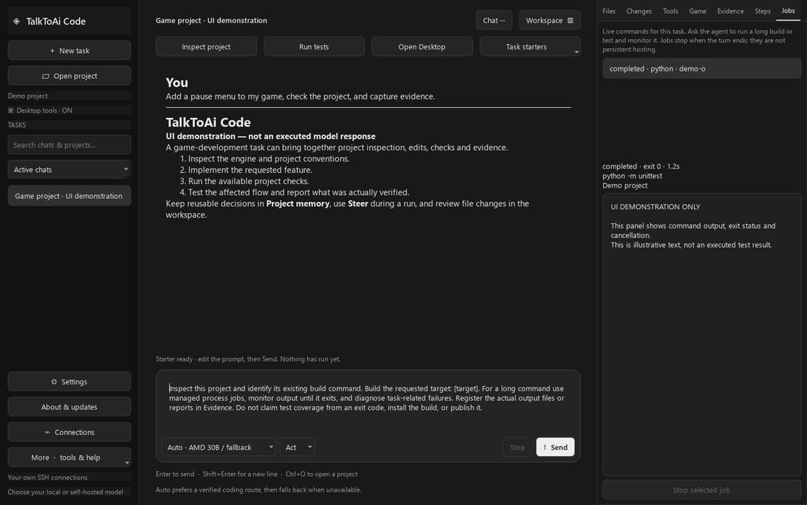This screenshot has width=807, height=505.
Task: Click the 'Starter ready' status message
Action: coord(248,359)
